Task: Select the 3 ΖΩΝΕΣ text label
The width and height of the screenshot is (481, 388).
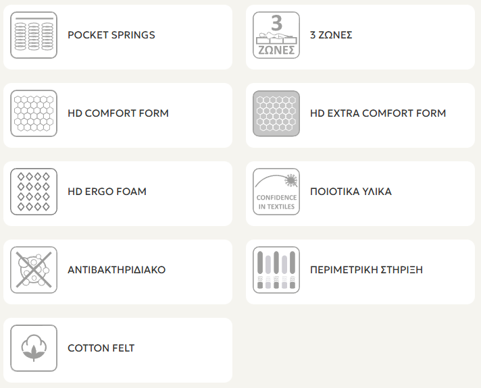Action: (331, 35)
